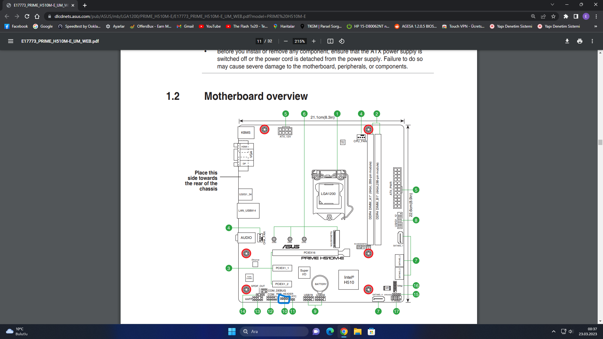The width and height of the screenshot is (603, 339).
Task: Click the PDF zoom in plus button
Action: pyautogui.click(x=313, y=41)
